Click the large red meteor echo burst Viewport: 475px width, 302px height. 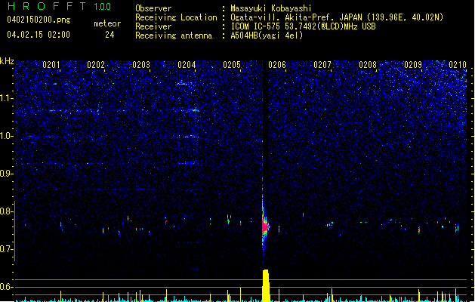pos(265,226)
